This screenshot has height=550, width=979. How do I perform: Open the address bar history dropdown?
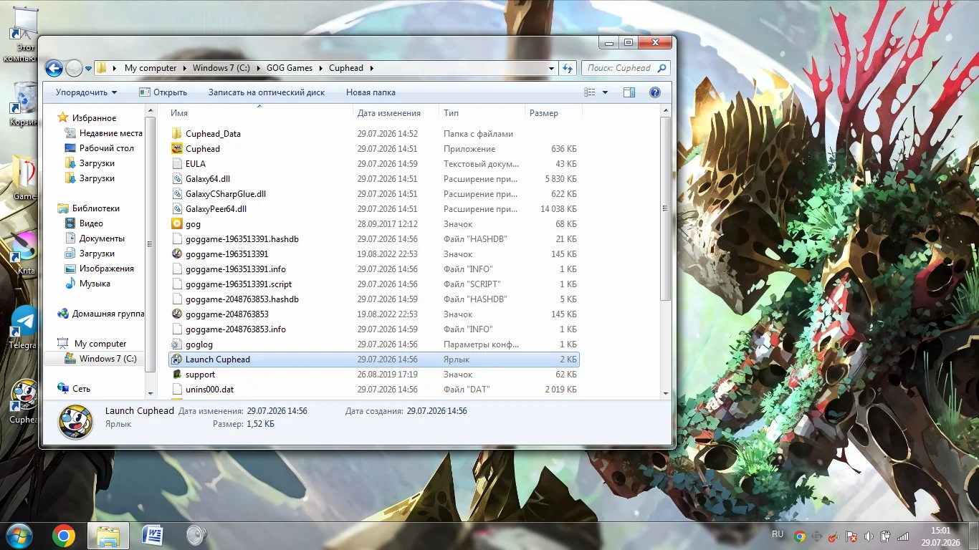click(x=551, y=68)
